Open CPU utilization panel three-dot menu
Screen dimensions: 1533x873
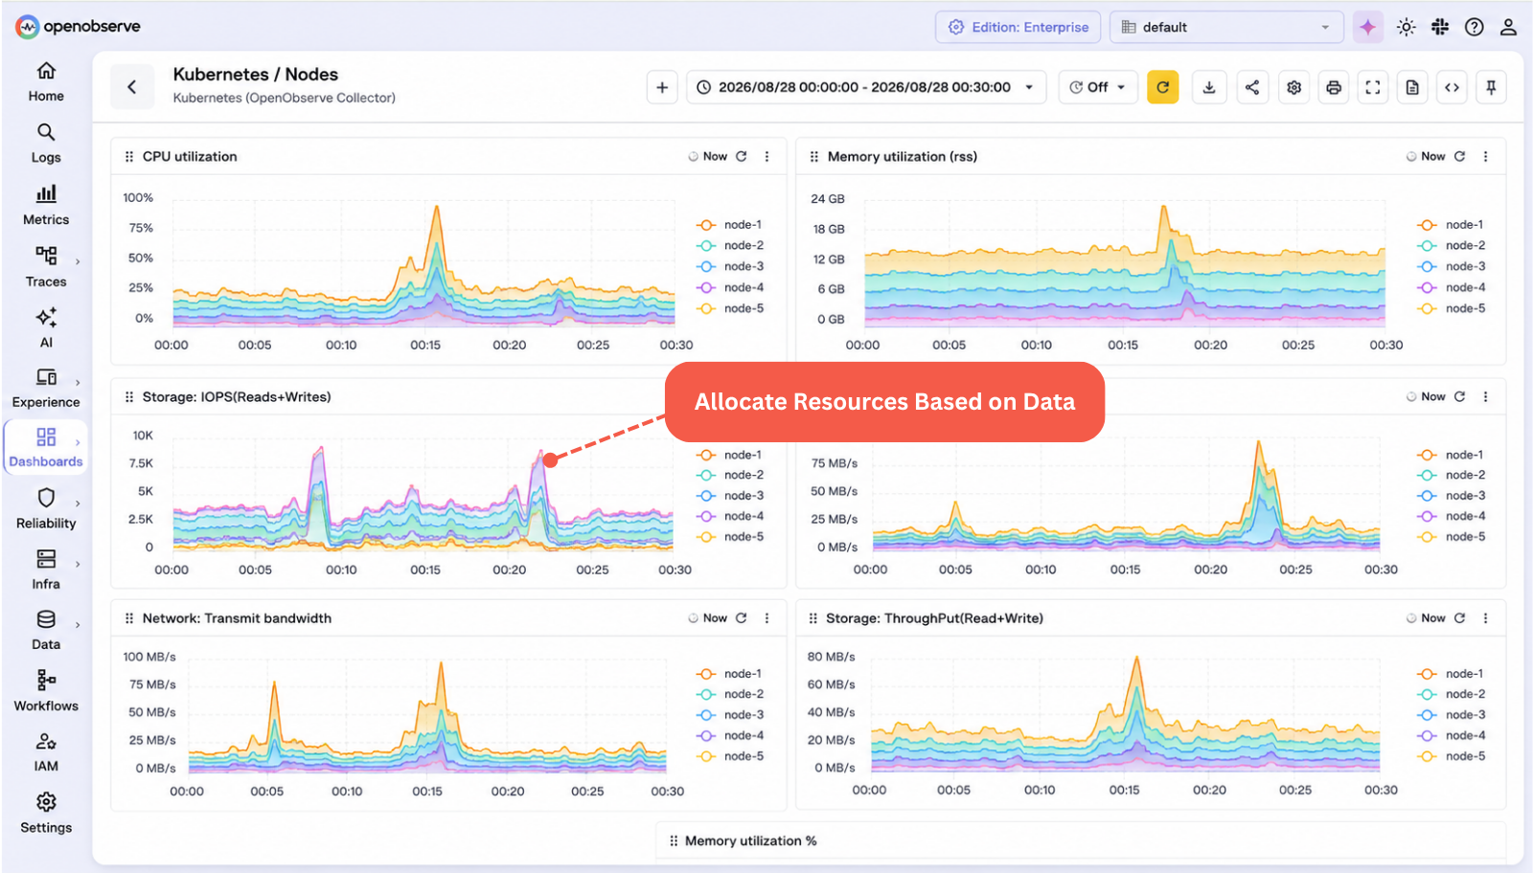tap(766, 156)
